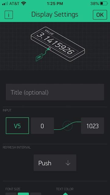
Task: Tap the PIN tag in the widget illustration
Action: tap(39, 57)
